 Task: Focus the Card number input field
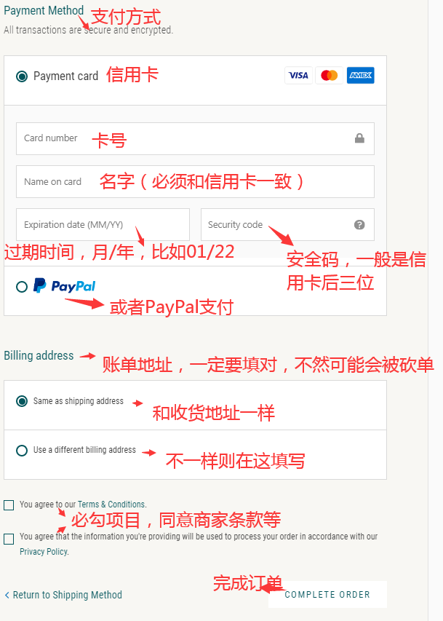tap(195, 138)
